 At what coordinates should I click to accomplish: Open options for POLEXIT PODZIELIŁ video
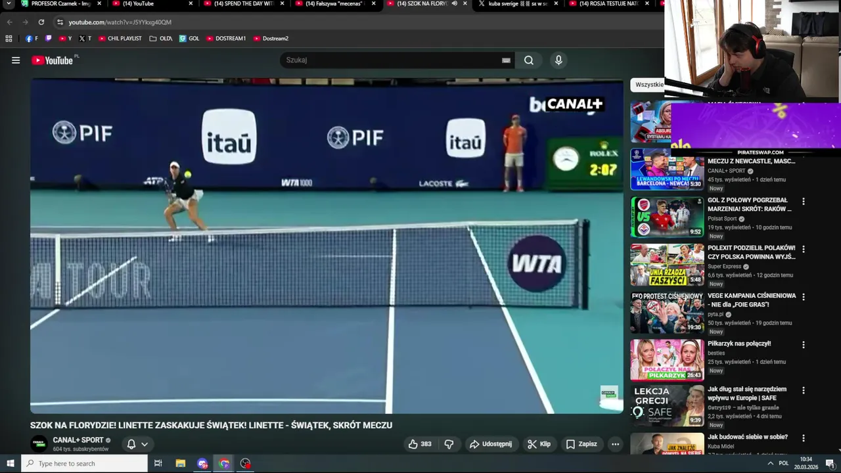coord(803,250)
